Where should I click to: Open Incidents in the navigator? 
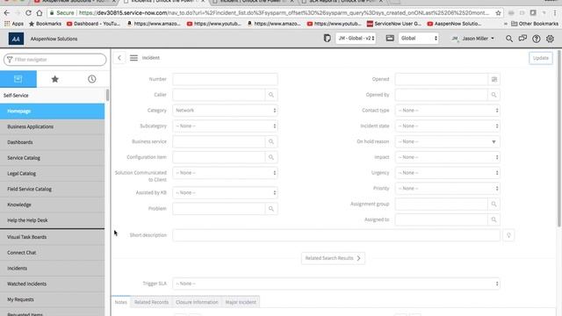[x=53, y=268]
